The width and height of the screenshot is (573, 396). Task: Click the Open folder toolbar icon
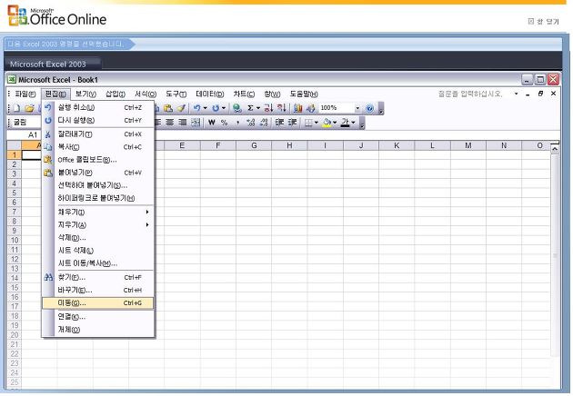pos(30,108)
